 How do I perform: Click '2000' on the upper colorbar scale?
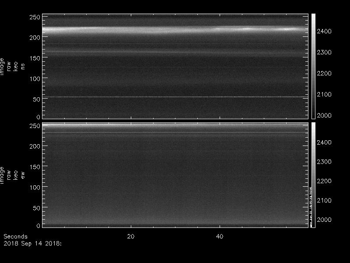324,115
